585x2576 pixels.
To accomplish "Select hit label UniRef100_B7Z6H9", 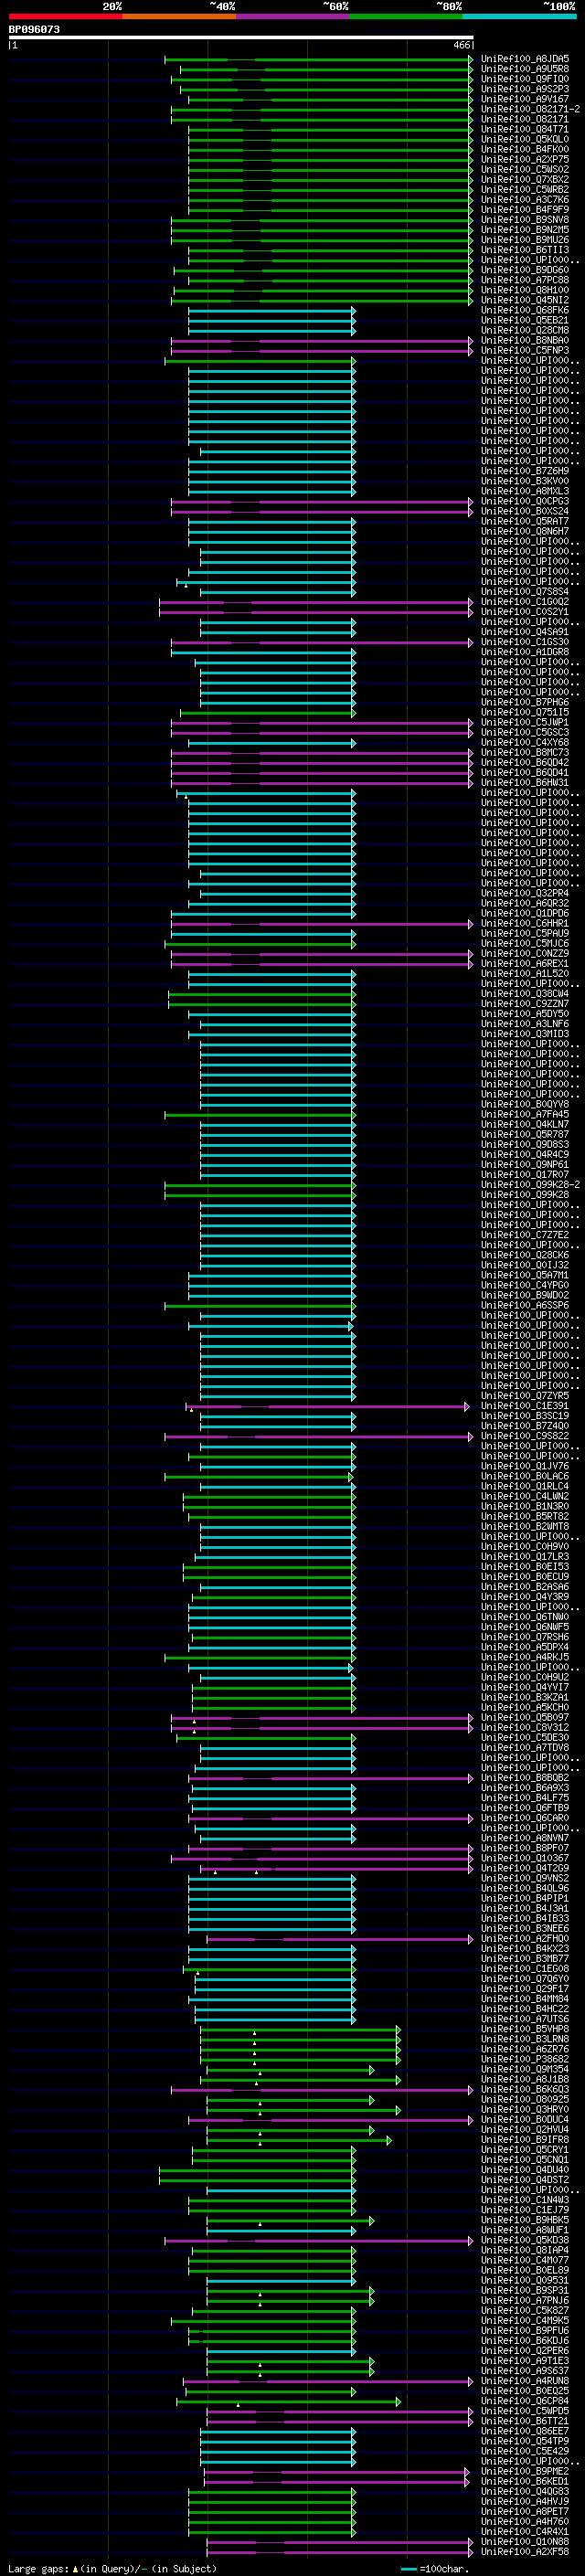I will click(x=525, y=471).
